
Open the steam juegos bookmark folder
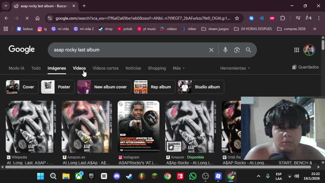215,29
